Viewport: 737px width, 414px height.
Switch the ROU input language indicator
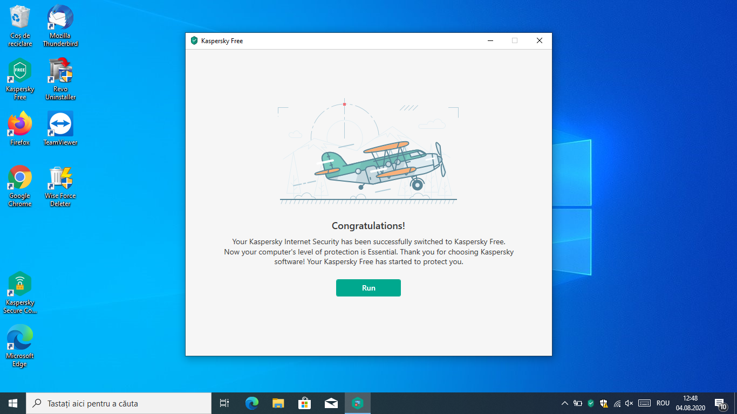tap(663, 403)
